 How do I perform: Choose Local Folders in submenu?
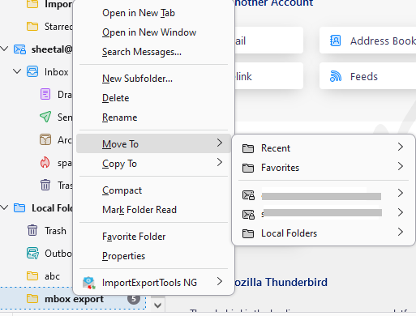click(x=324, y=233)
